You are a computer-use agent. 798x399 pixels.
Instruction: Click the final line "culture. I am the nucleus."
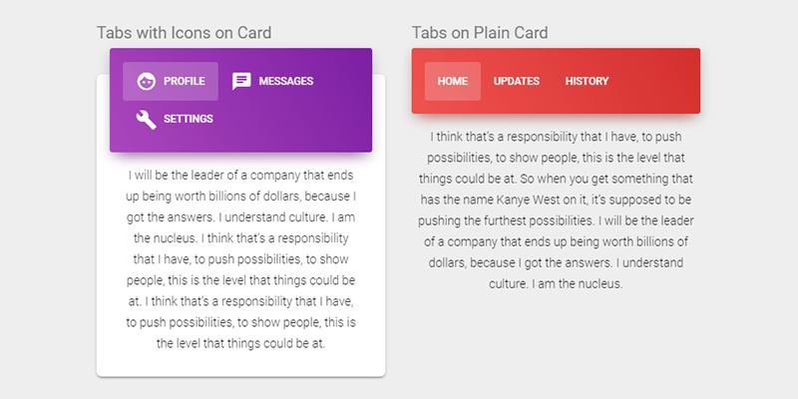point(556,284)
